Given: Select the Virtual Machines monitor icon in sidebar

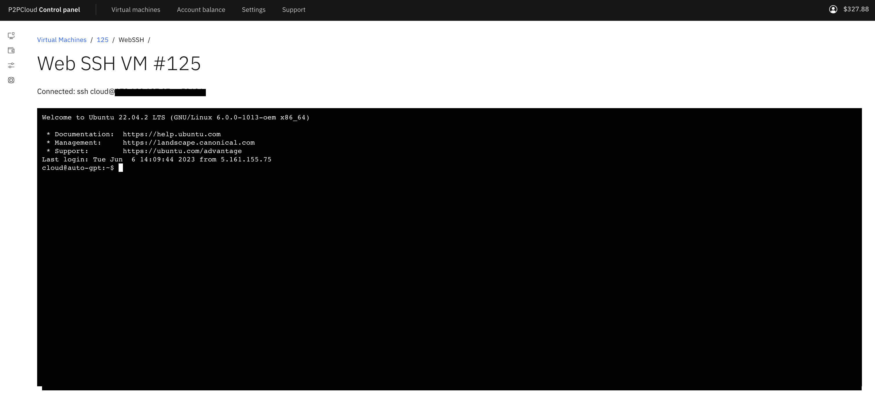Looking at the screenshot, I should [x=11, y=35].
